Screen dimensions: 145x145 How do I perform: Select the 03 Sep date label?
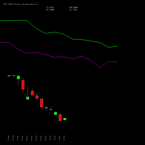pos(32,138)
